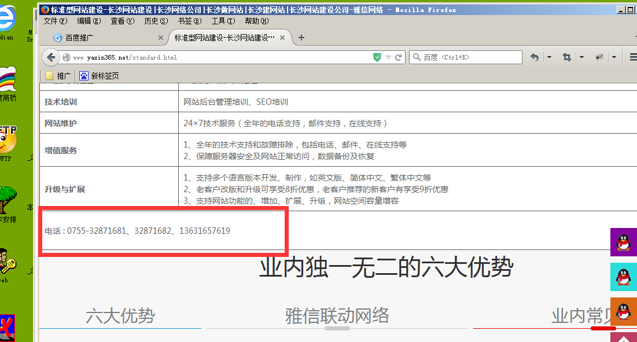Expand the dropdown next to undo arrow

[549, 57]
